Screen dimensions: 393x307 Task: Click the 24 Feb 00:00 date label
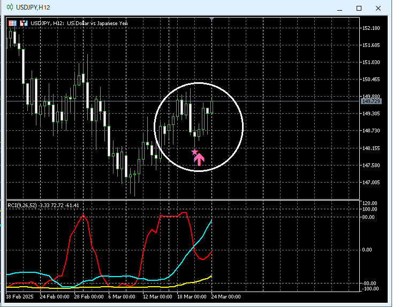[x=55, y=297]
